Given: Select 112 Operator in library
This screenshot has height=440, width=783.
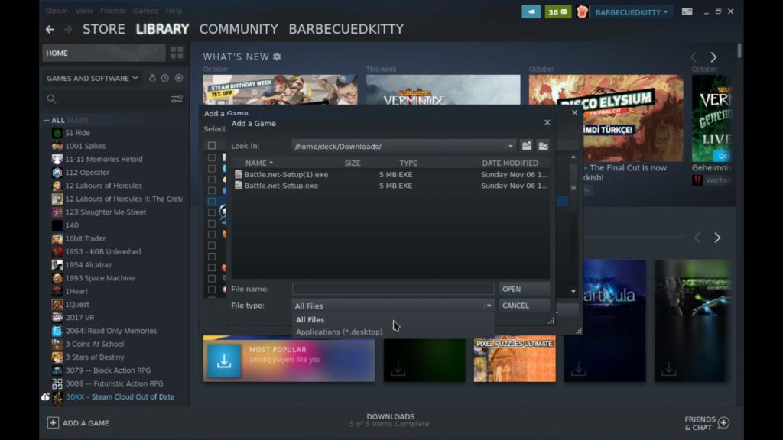Looking at the screenshot, I should [87, 173].
